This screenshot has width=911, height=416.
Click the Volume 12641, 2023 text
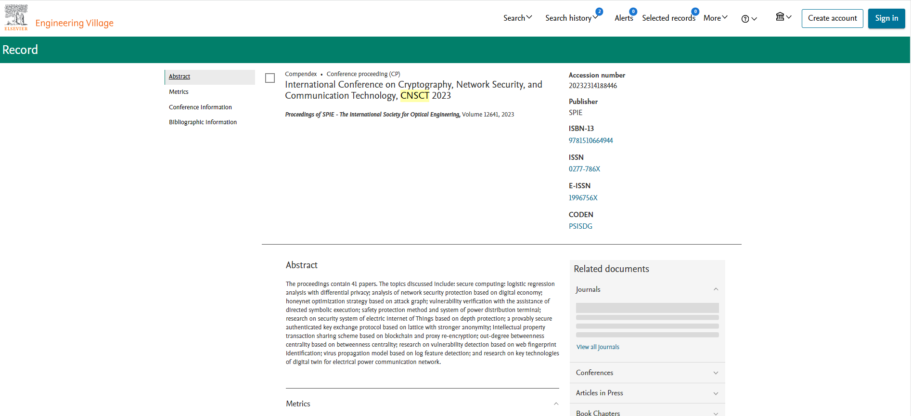click(488, 115)
